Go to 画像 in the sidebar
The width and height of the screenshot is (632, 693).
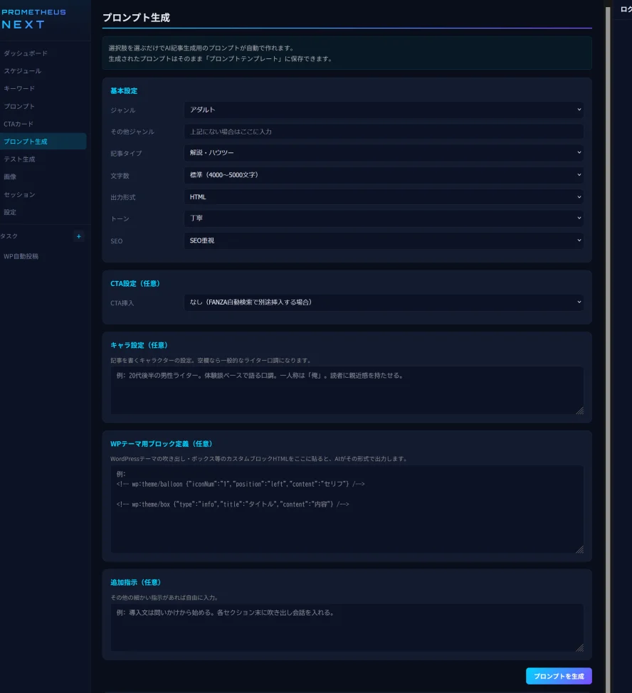click(x=10, y=176)
